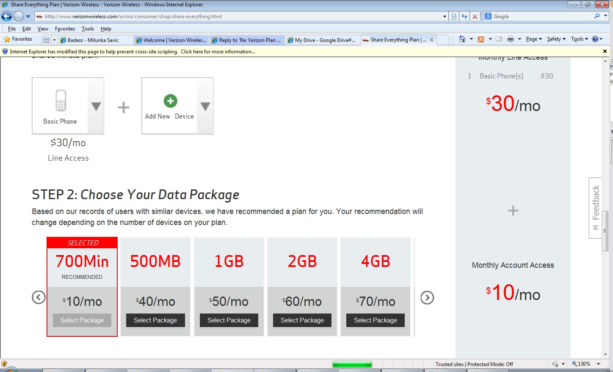This screenshot has height=372, width=613.
Task: Open the Tools menu in the menu bar
Action: pyautogui.click(x=88, y=29)
